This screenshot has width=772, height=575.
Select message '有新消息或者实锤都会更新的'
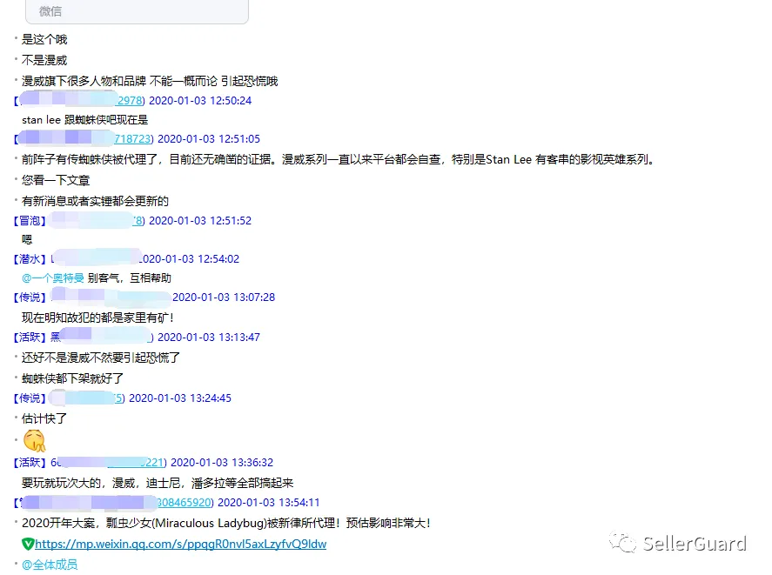pyautogui.click(x=95, y=201)
